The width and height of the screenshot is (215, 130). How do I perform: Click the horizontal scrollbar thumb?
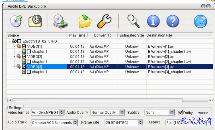point(98,100)
